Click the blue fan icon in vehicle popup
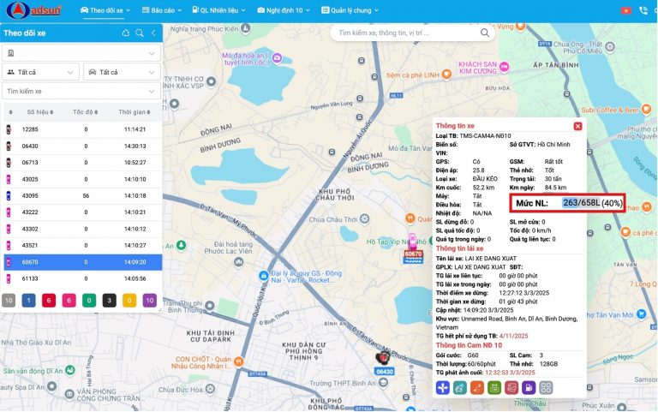The width and height of the screenshot is (658, 412). pos(442,388)
